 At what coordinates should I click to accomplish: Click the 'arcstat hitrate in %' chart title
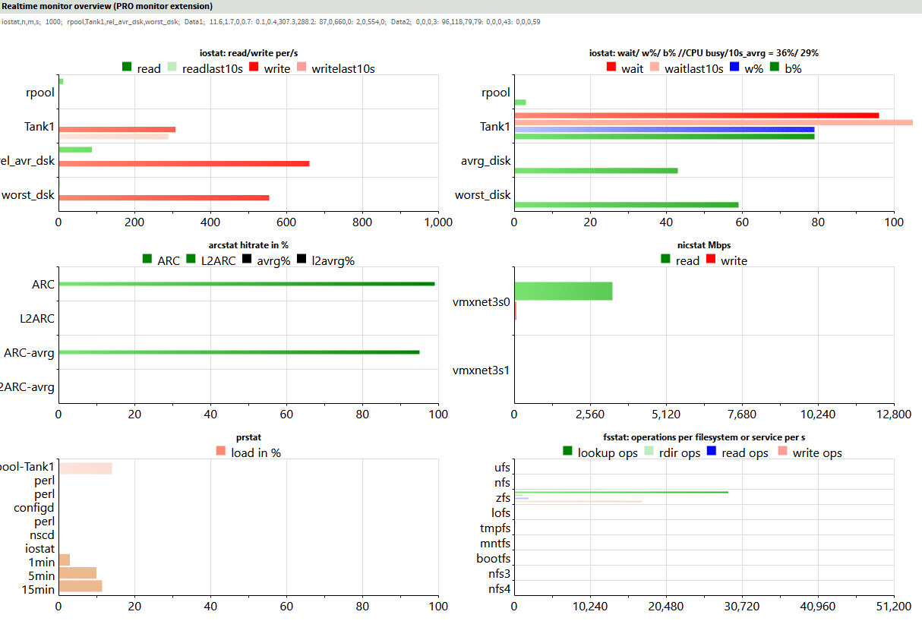[248, 245]
